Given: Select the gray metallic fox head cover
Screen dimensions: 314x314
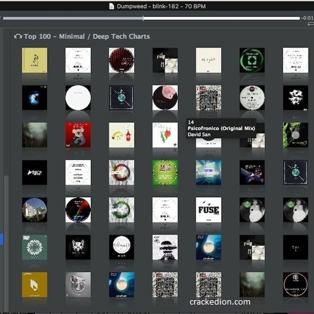Looking at the screenshot, I should (x=78, y=284).
